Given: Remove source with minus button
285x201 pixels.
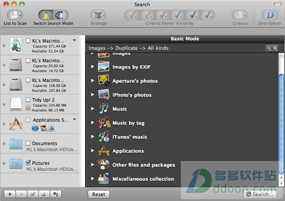Looking at the screenshot, I should 21,194.
